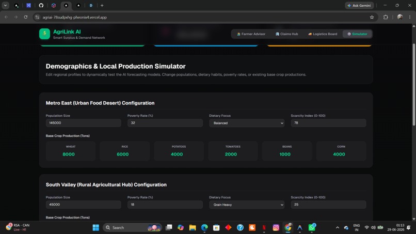Click the Chrome taskbar icon
This screenshot has width=416, height=234.
coord(288,228)
